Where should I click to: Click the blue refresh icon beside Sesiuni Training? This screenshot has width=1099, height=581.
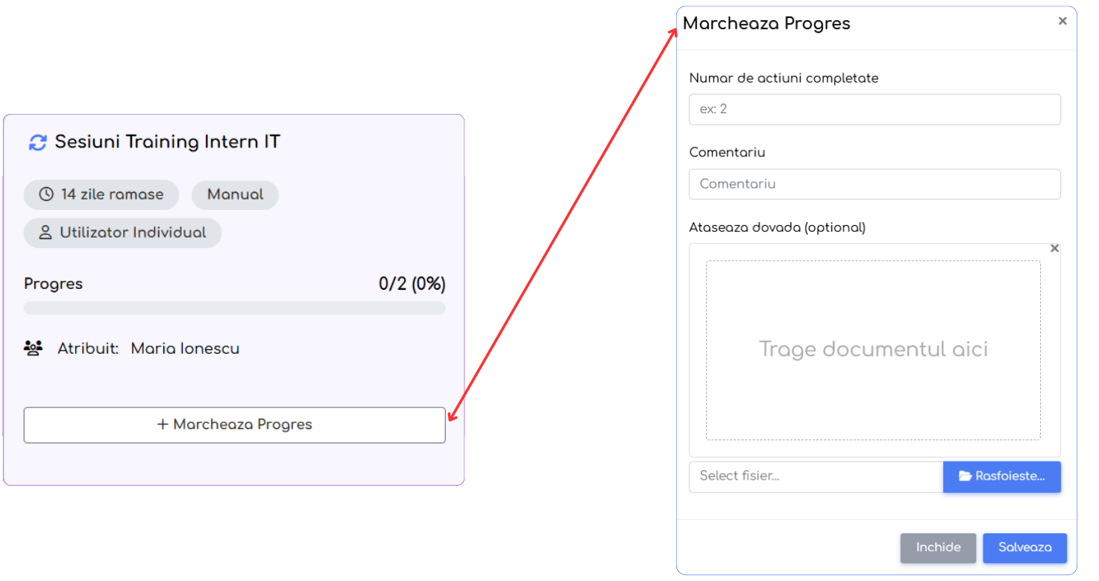coord(37,142)
